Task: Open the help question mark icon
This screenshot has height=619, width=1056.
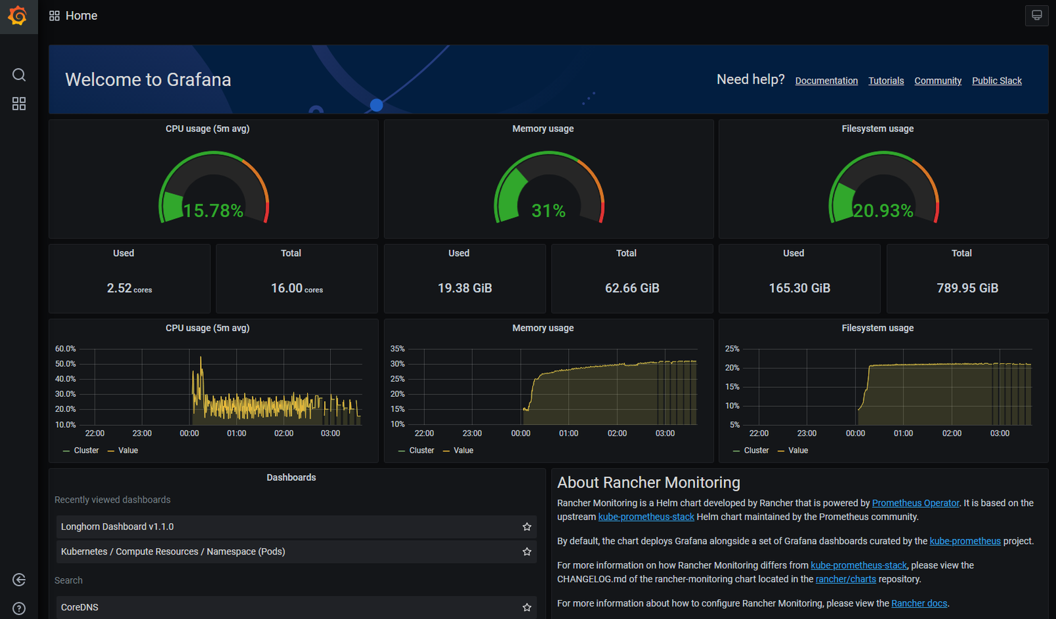Action: pyautogui.click(x=19, y=608)
